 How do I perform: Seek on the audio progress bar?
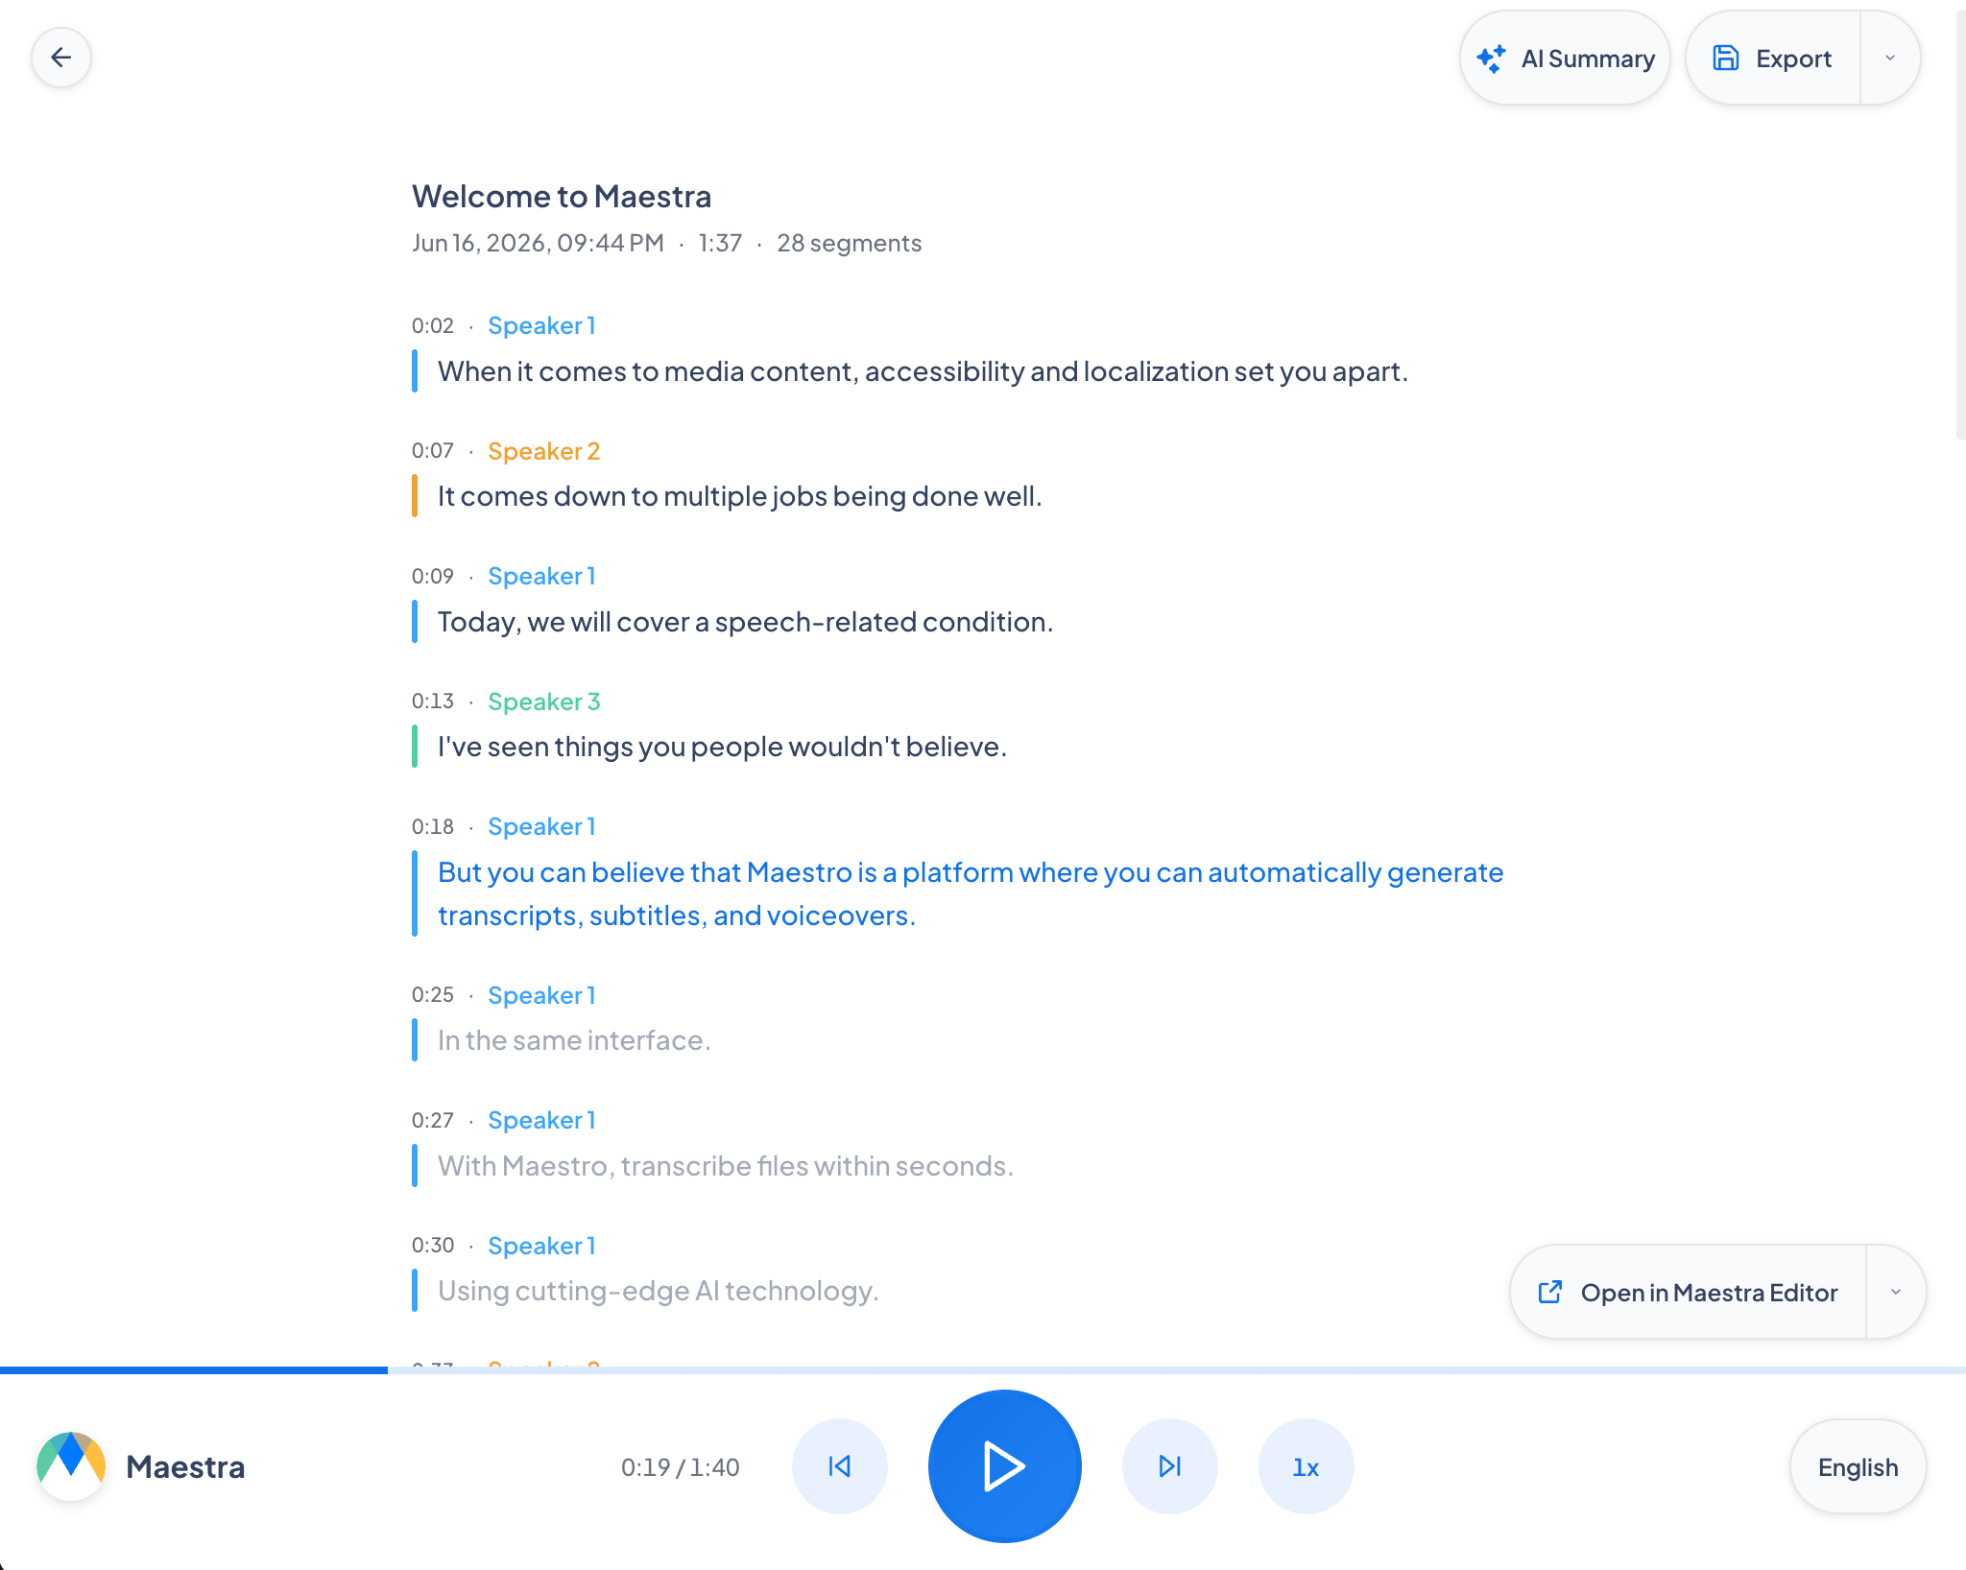983,1370
